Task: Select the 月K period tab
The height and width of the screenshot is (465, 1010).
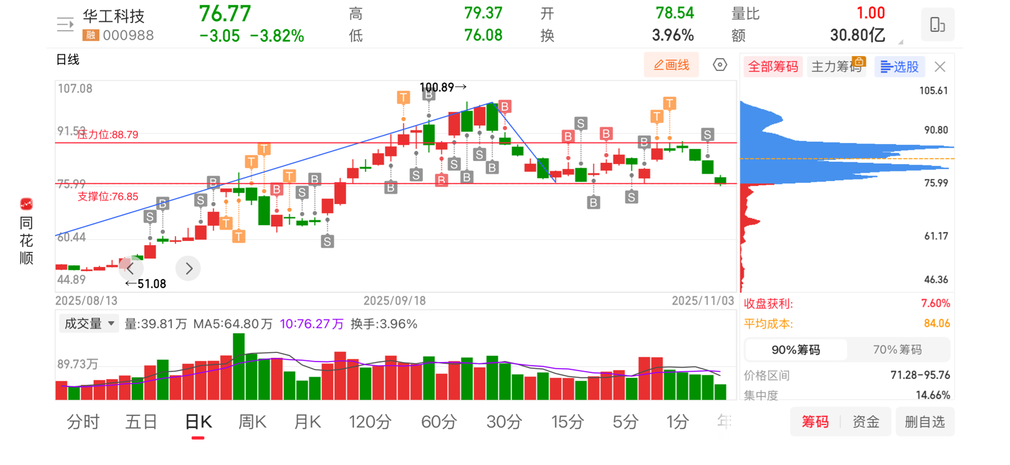Action: point(307,422)
